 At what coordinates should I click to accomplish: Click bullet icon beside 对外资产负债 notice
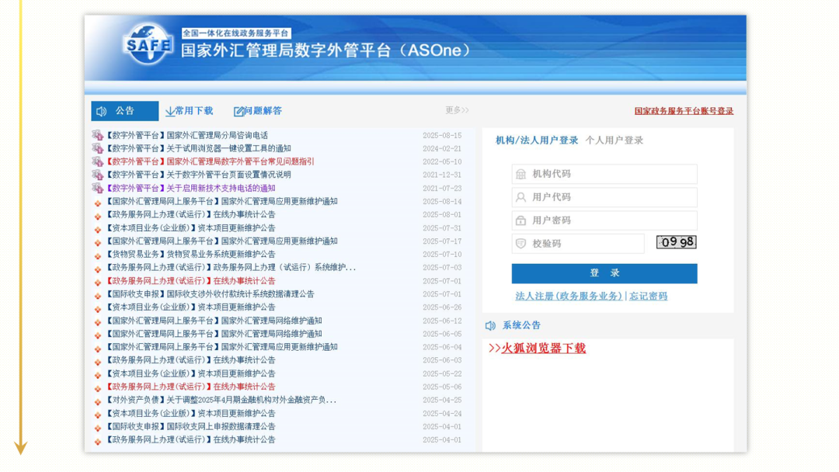[x=97, y=401]
